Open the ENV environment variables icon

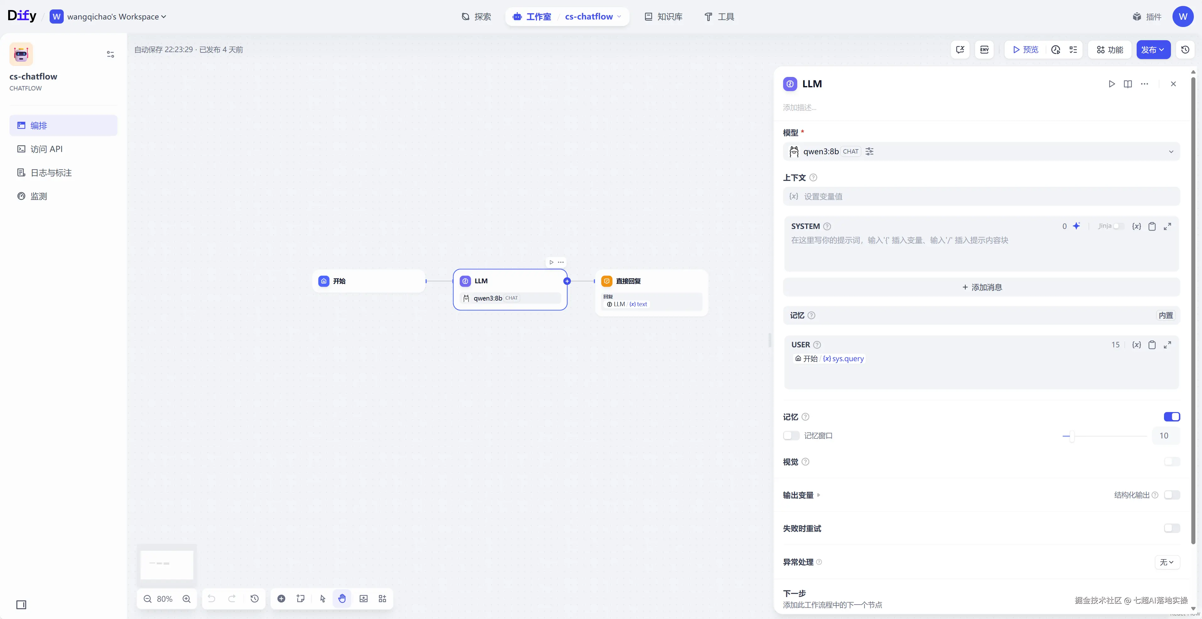(x=984, y=50)
